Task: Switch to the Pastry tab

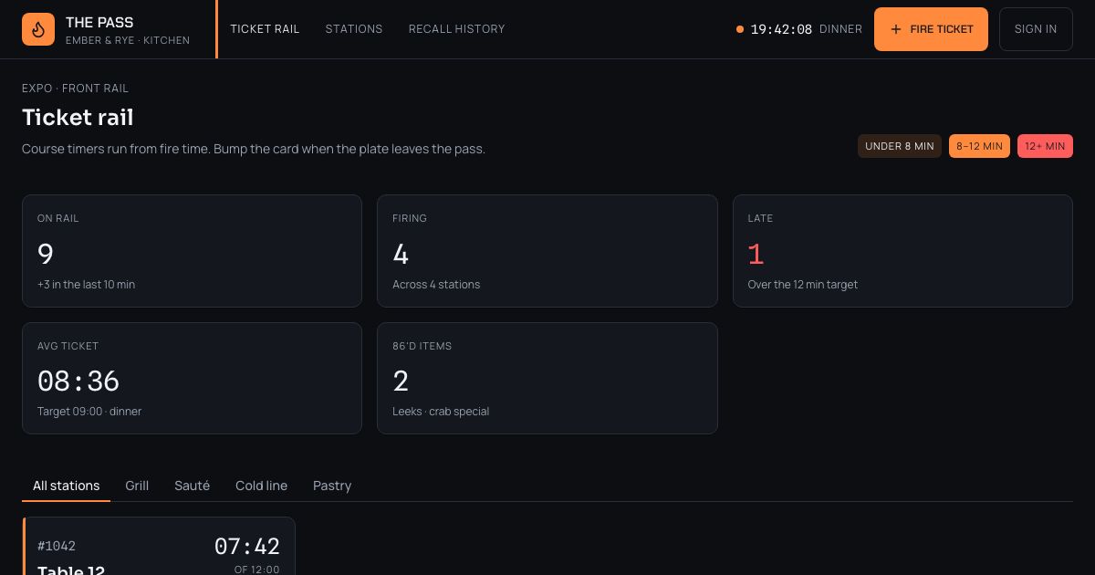Action: 332,486
